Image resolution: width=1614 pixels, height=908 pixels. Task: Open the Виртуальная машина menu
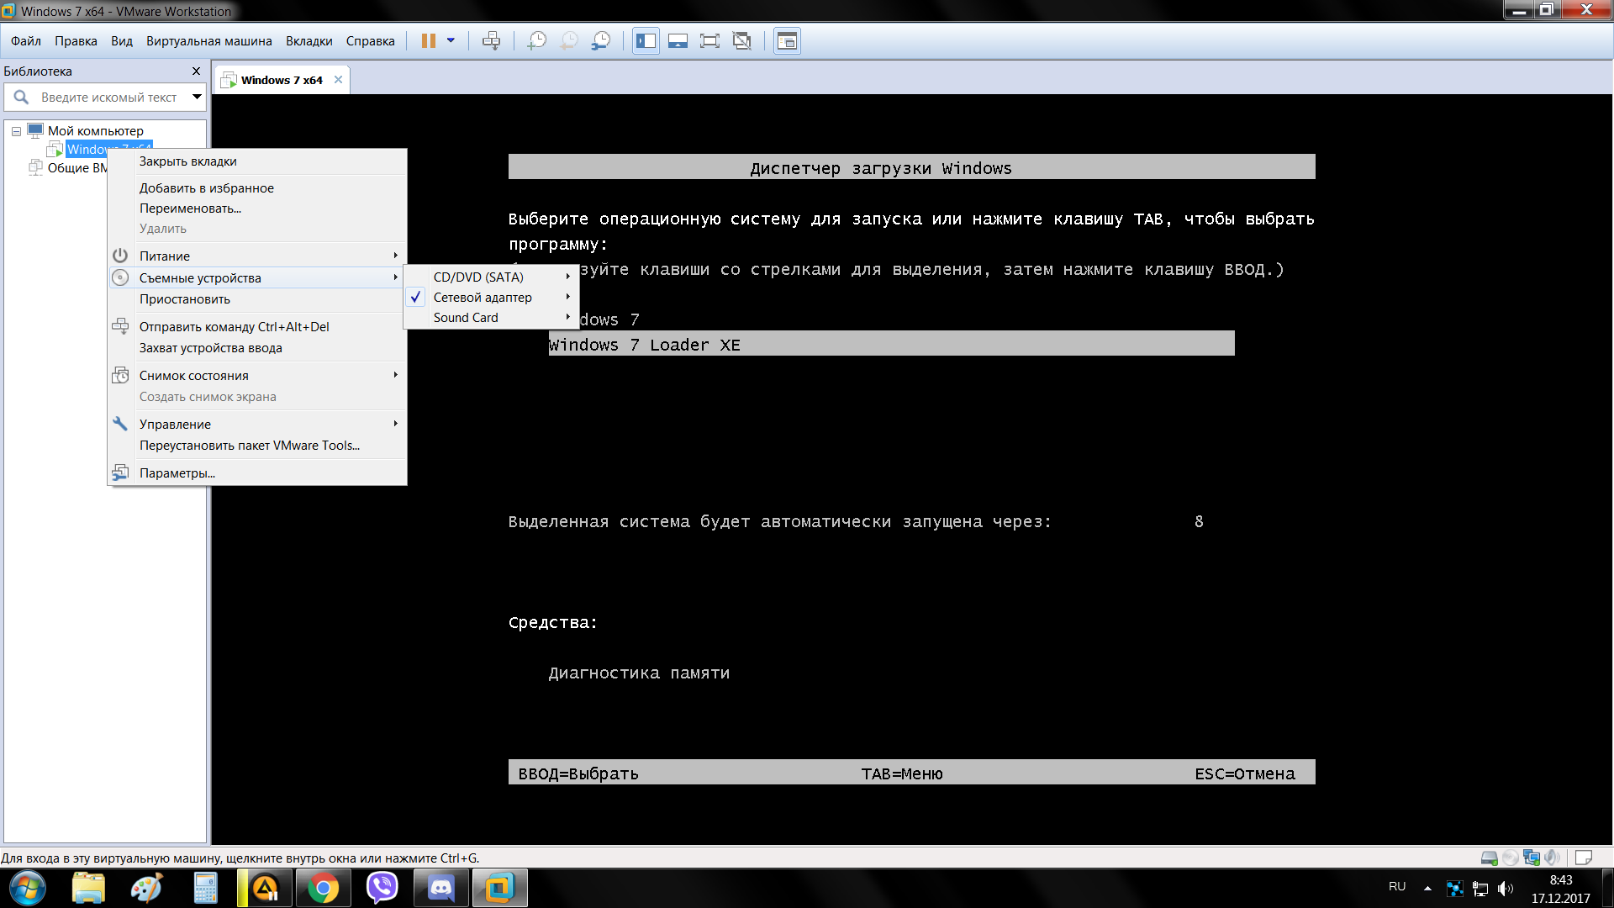(208, 41)
